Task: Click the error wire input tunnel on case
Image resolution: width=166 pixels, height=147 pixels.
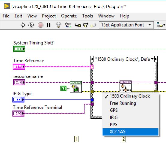Action: coord(92,91)
